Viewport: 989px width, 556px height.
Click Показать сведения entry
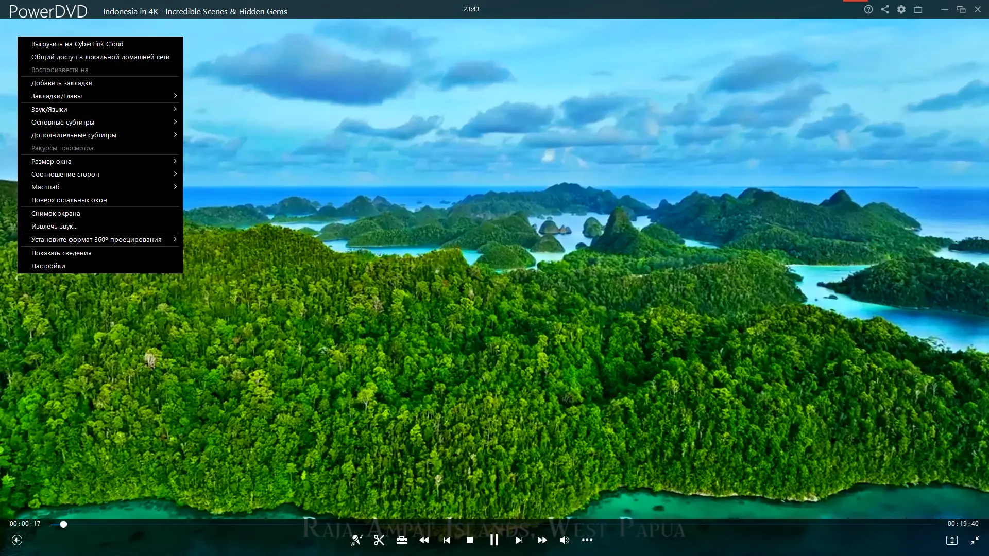(61, 253)
